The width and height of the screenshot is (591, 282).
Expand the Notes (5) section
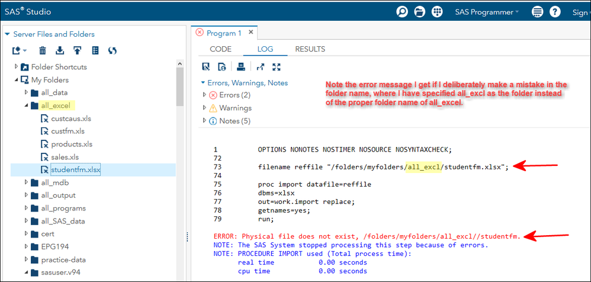click(x=205, y=121)
